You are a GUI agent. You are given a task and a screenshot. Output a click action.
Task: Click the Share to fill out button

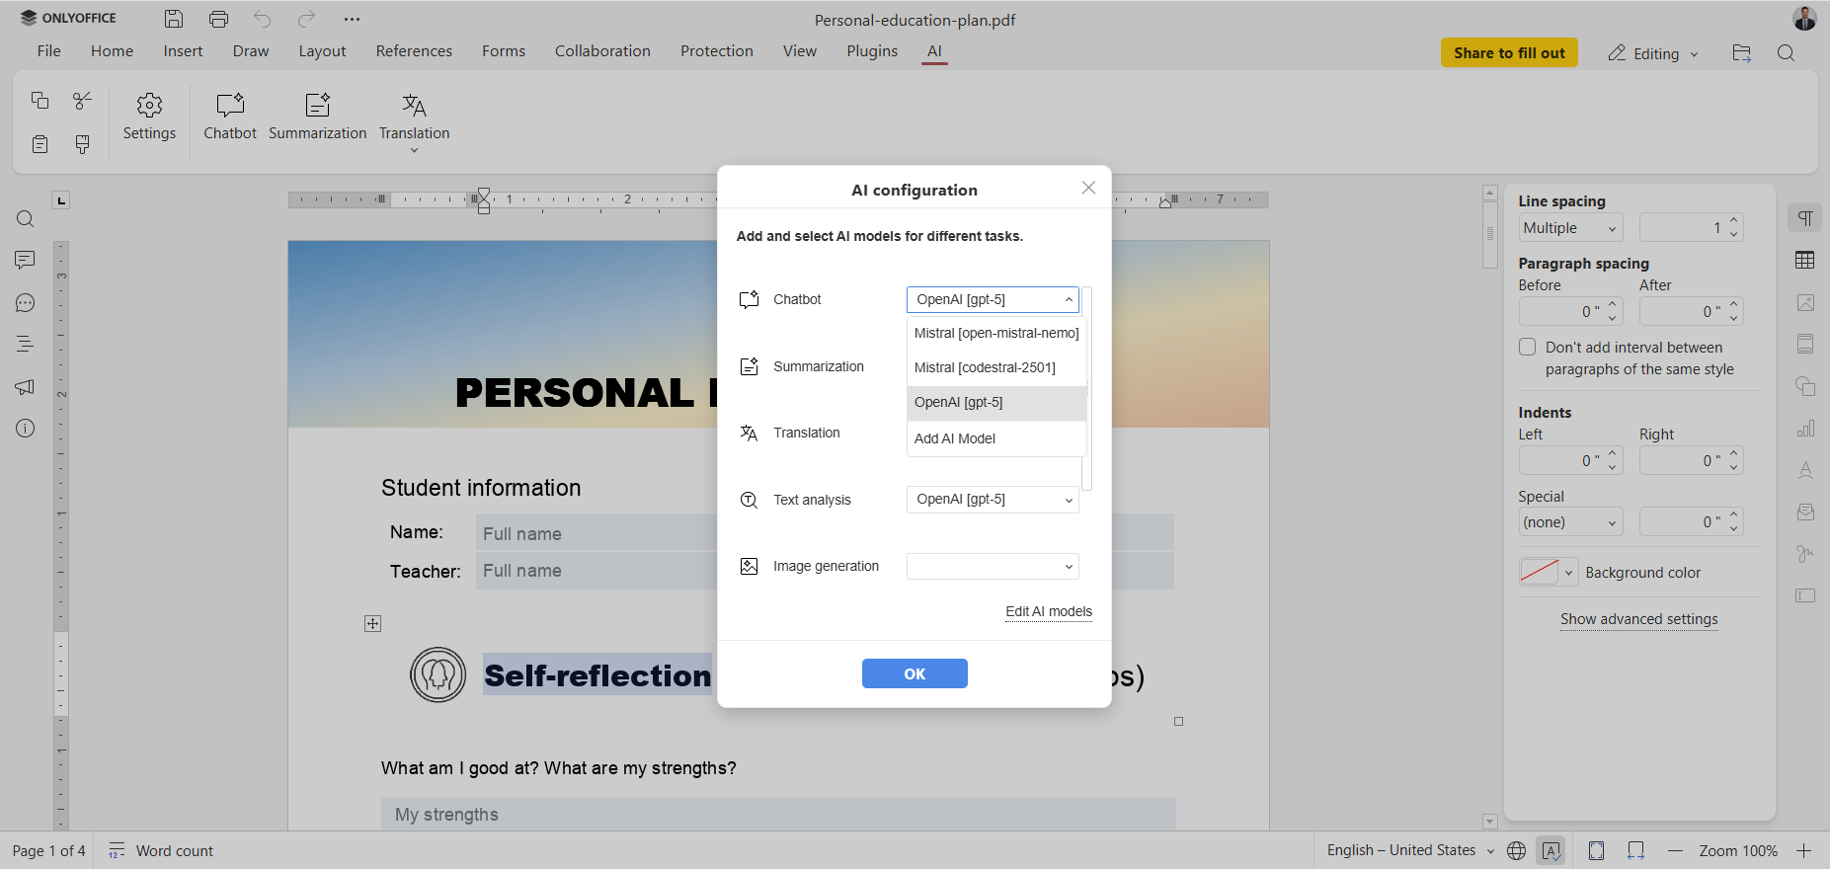pos(1509,52)
